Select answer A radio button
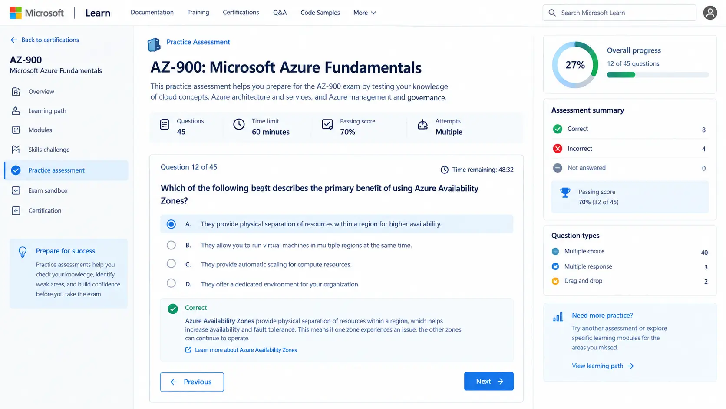 (x=172, y=224)
